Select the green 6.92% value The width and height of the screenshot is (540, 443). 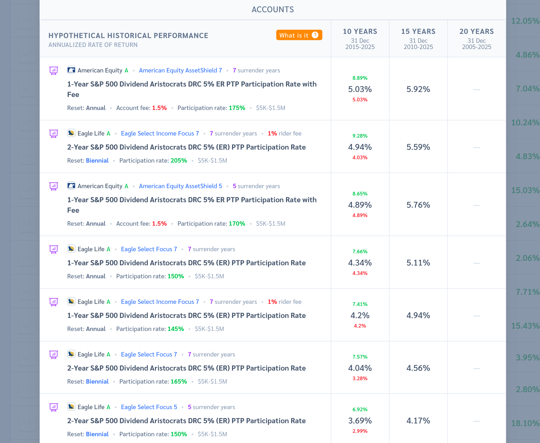360,409
